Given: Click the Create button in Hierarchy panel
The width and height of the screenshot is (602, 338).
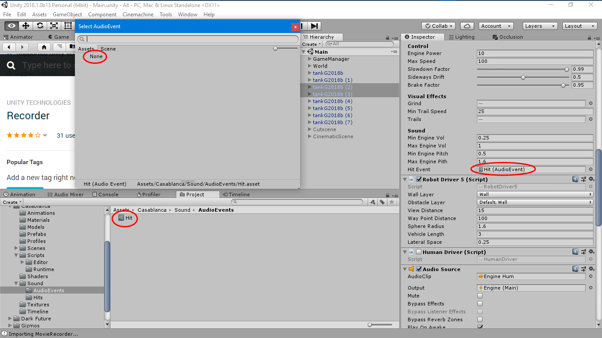Looking at the screenshot, I should coord(311,44).
